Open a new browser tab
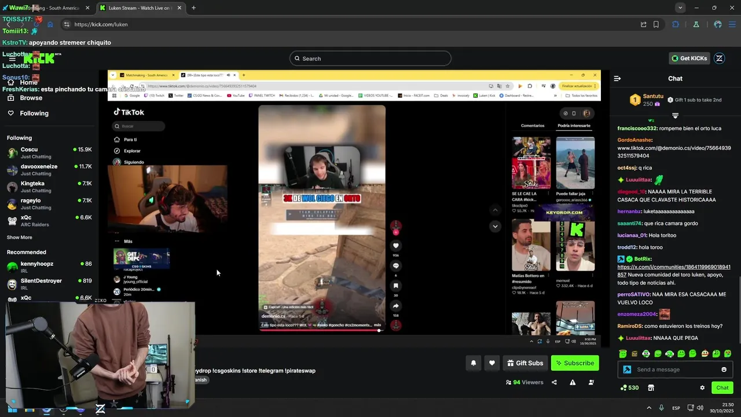The height and width of the screenshot is (417, 741). point(193,8)
